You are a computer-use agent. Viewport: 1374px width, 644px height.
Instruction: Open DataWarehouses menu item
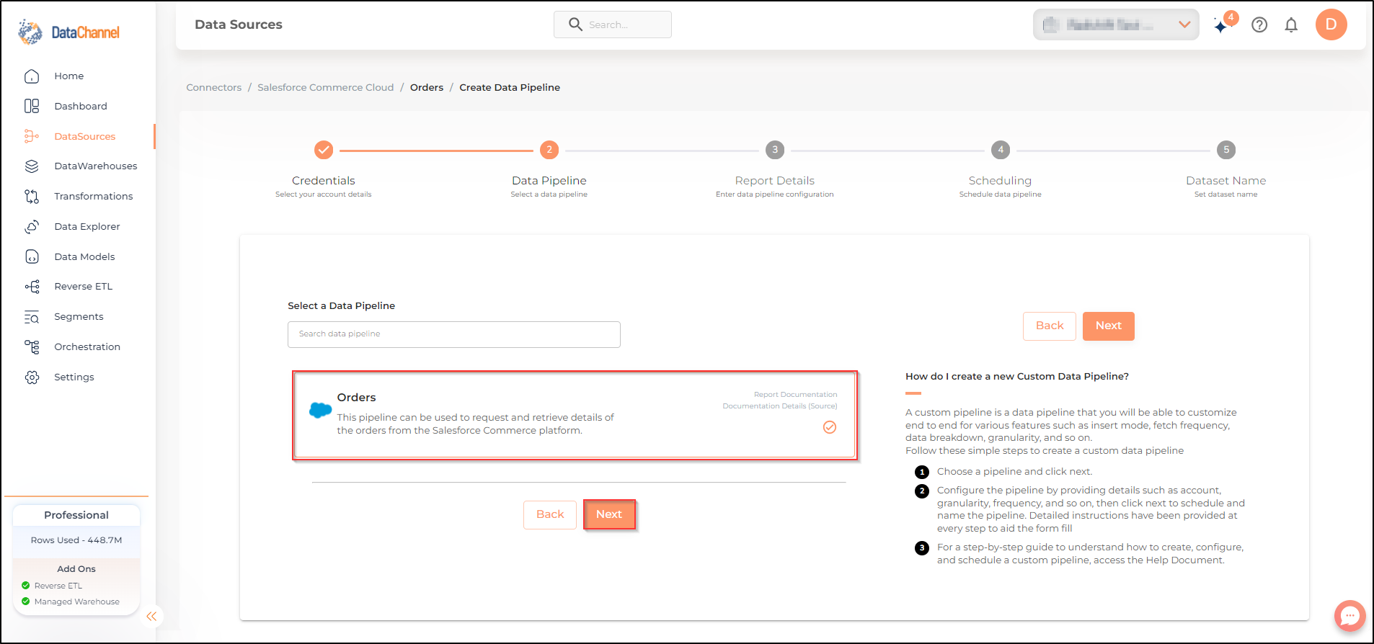click(96, 166)
